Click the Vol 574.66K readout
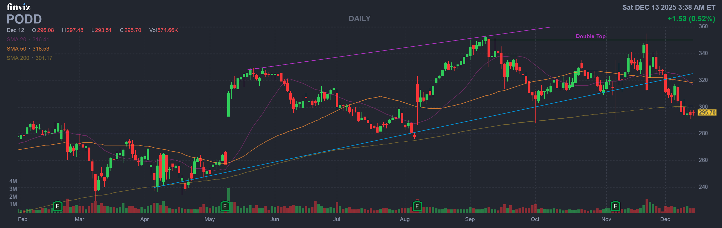Image resolution: width=722 pixels, height=228 pixels. click(163, 30)
